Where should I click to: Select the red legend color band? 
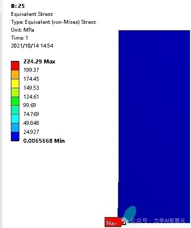tap(15, 66)
